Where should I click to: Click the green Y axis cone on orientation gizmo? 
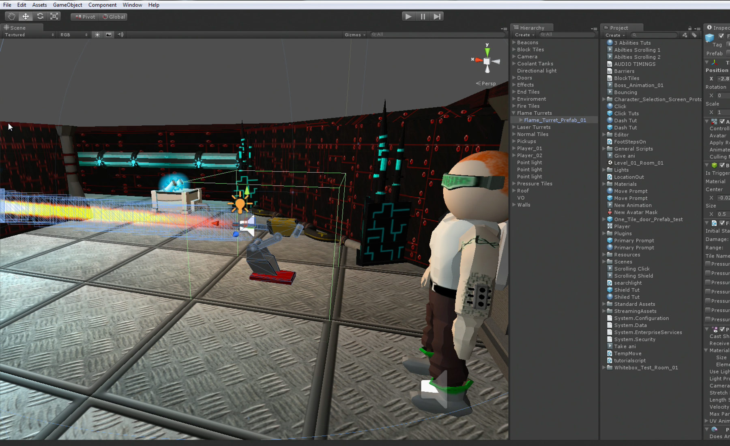[x=487, y=52]
